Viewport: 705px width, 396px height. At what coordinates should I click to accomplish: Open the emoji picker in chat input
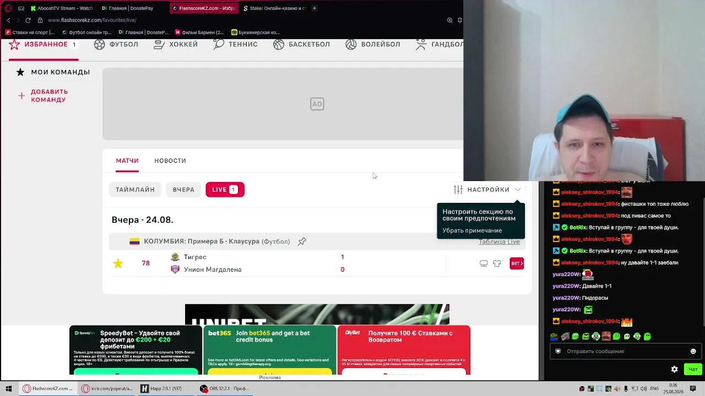point(693,351)
